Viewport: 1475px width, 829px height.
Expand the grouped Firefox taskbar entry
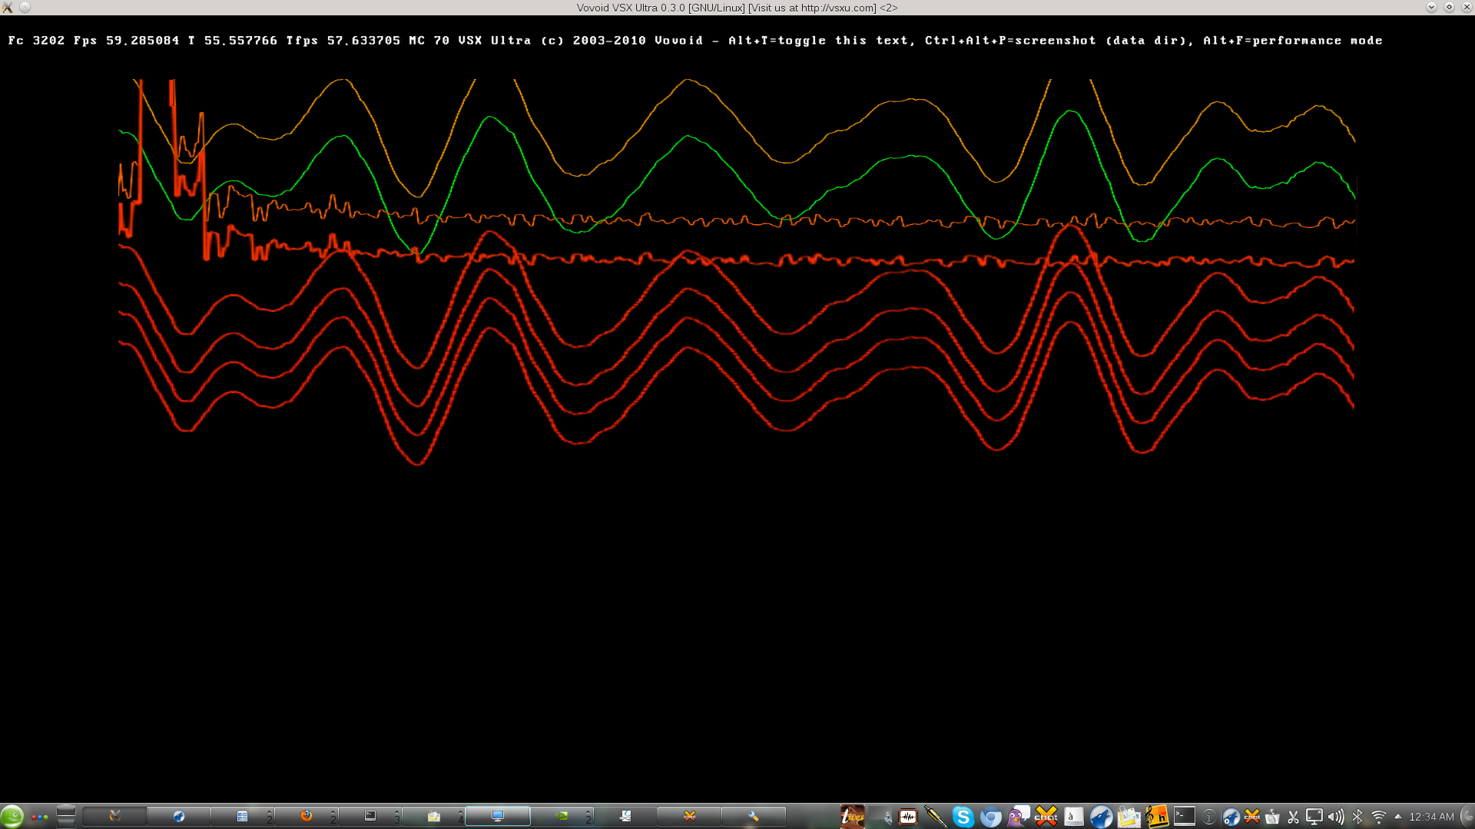(307, 816)
